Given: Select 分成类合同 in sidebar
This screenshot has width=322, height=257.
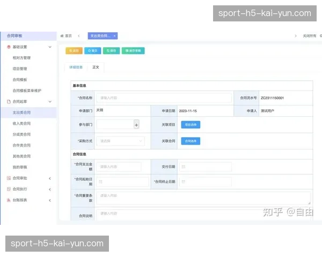Looking at the screenshot, I should (21, 134).
